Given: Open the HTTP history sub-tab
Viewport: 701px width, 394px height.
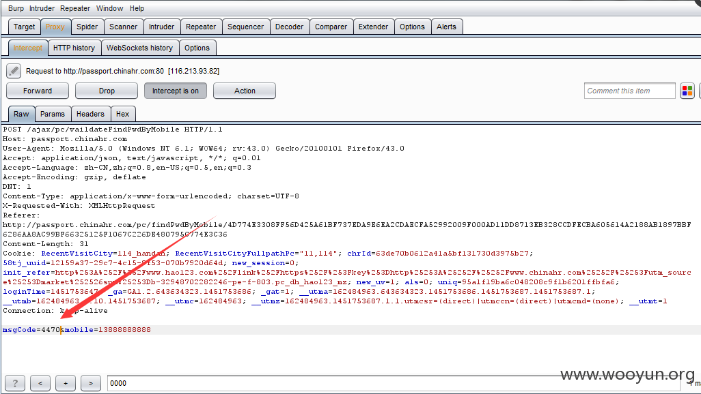Looking at the screenshot, I should 74,48.
